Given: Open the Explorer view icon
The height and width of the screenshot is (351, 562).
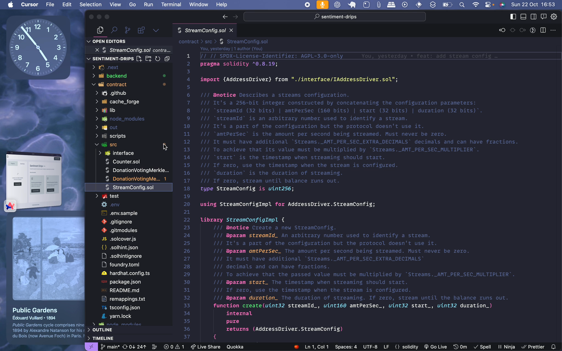Looking at the screenshot, I should [x=100, y=30].
